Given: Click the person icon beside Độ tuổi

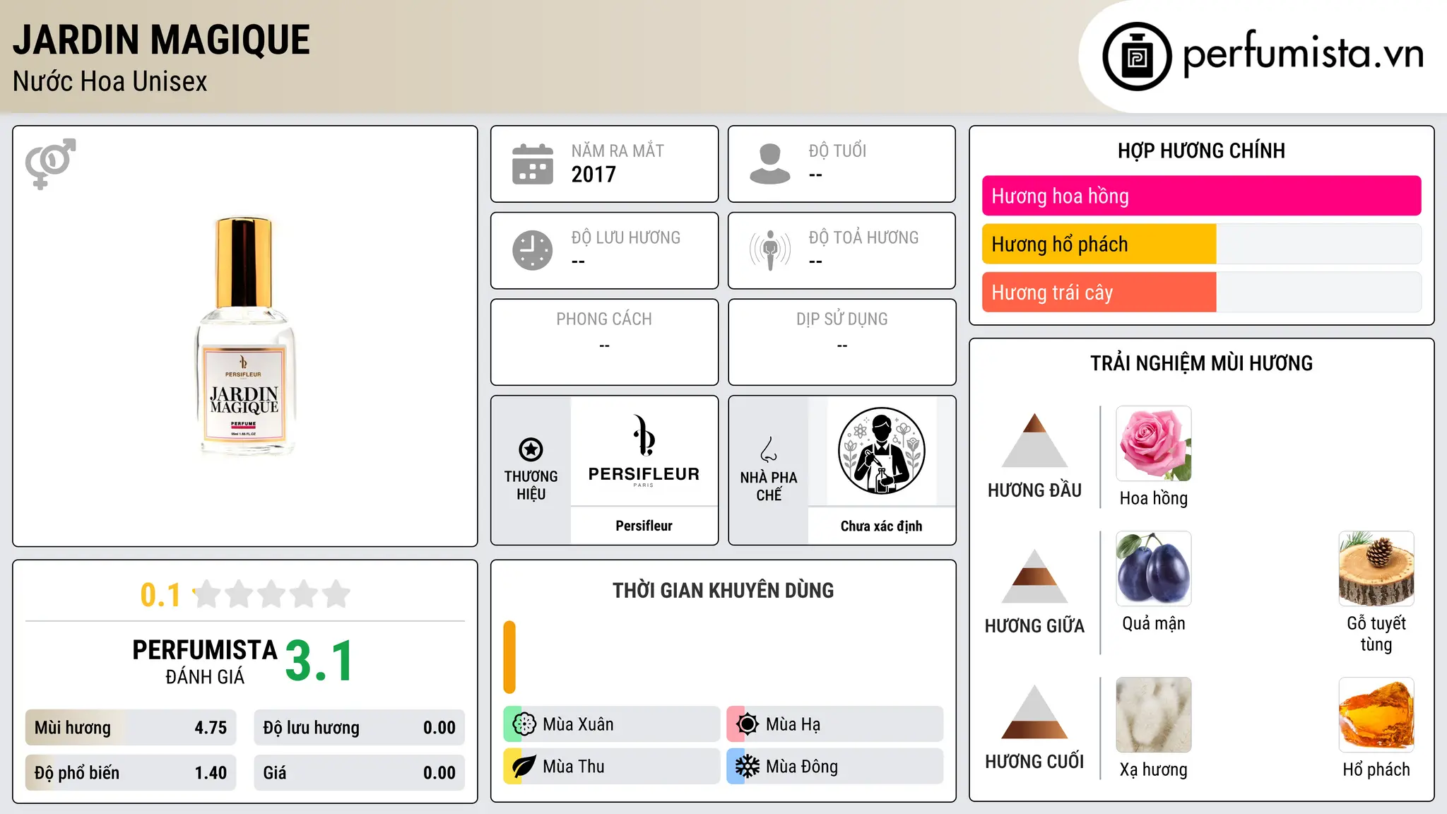Looking at the screenshot, I should click(x=770, y=164).
